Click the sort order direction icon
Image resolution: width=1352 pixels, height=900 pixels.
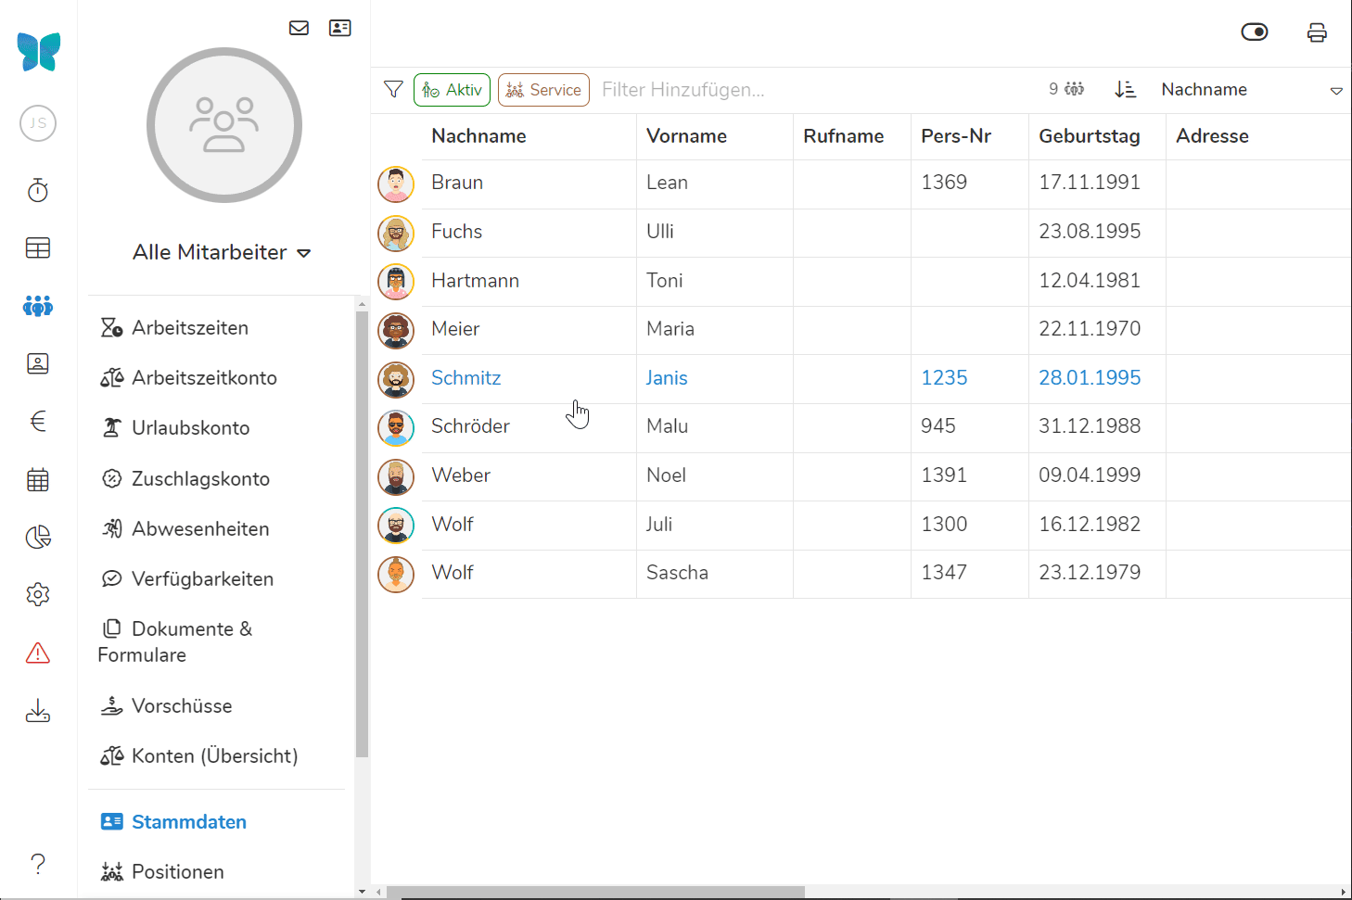pyautogui.click(x=1125, y=90)
